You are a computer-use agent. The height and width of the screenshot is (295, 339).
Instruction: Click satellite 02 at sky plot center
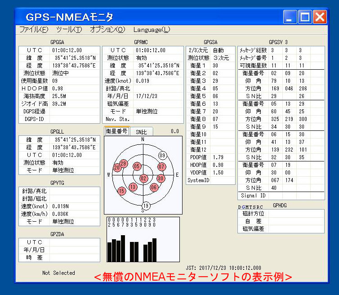tap(143, 179)
